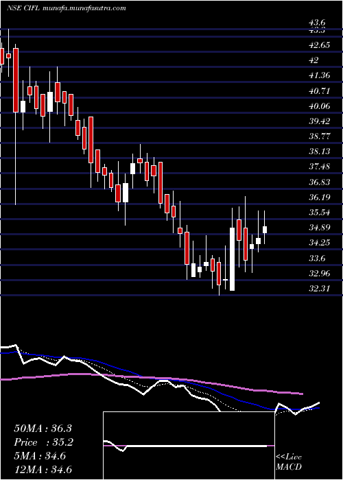This screenshot has height=480, width=343.
Task: Select the 36.19 price axis label
Action: tap(320, 197)
